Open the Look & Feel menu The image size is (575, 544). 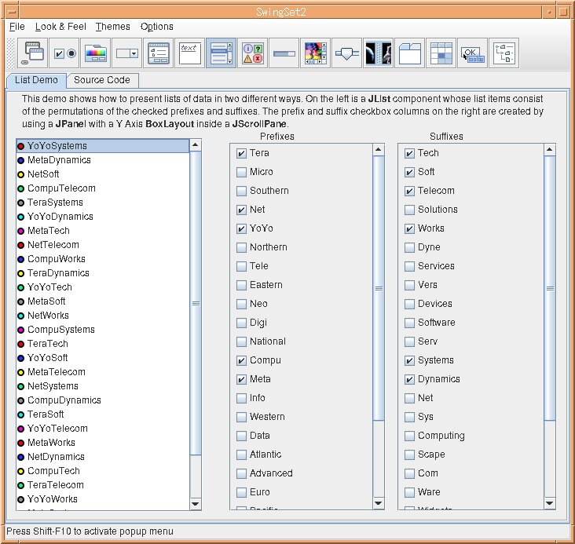coord(60,27)
